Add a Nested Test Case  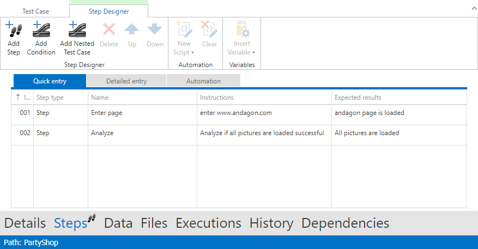[x=77, y=30]
